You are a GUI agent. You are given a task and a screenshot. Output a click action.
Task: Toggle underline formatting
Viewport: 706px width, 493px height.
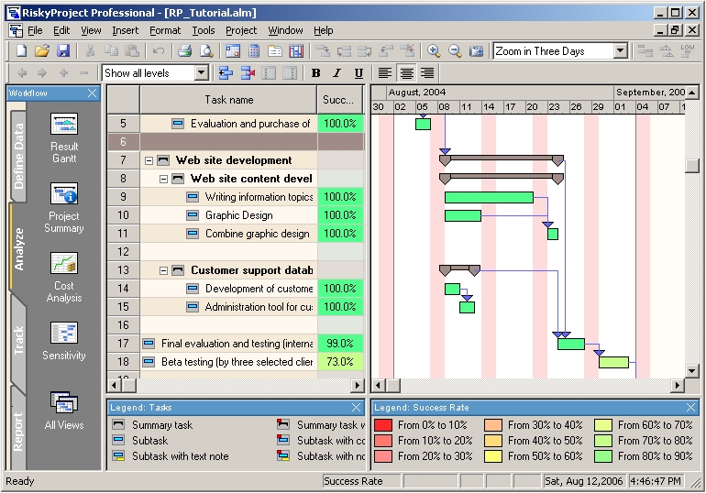(x=358, y=73)
